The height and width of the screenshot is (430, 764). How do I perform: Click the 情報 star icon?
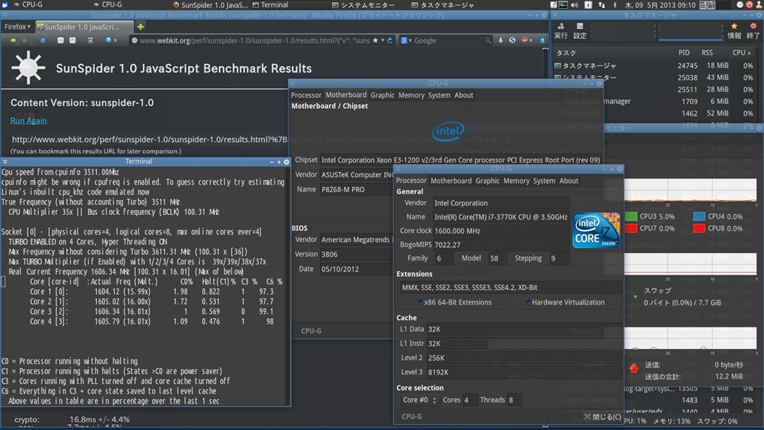734,28
